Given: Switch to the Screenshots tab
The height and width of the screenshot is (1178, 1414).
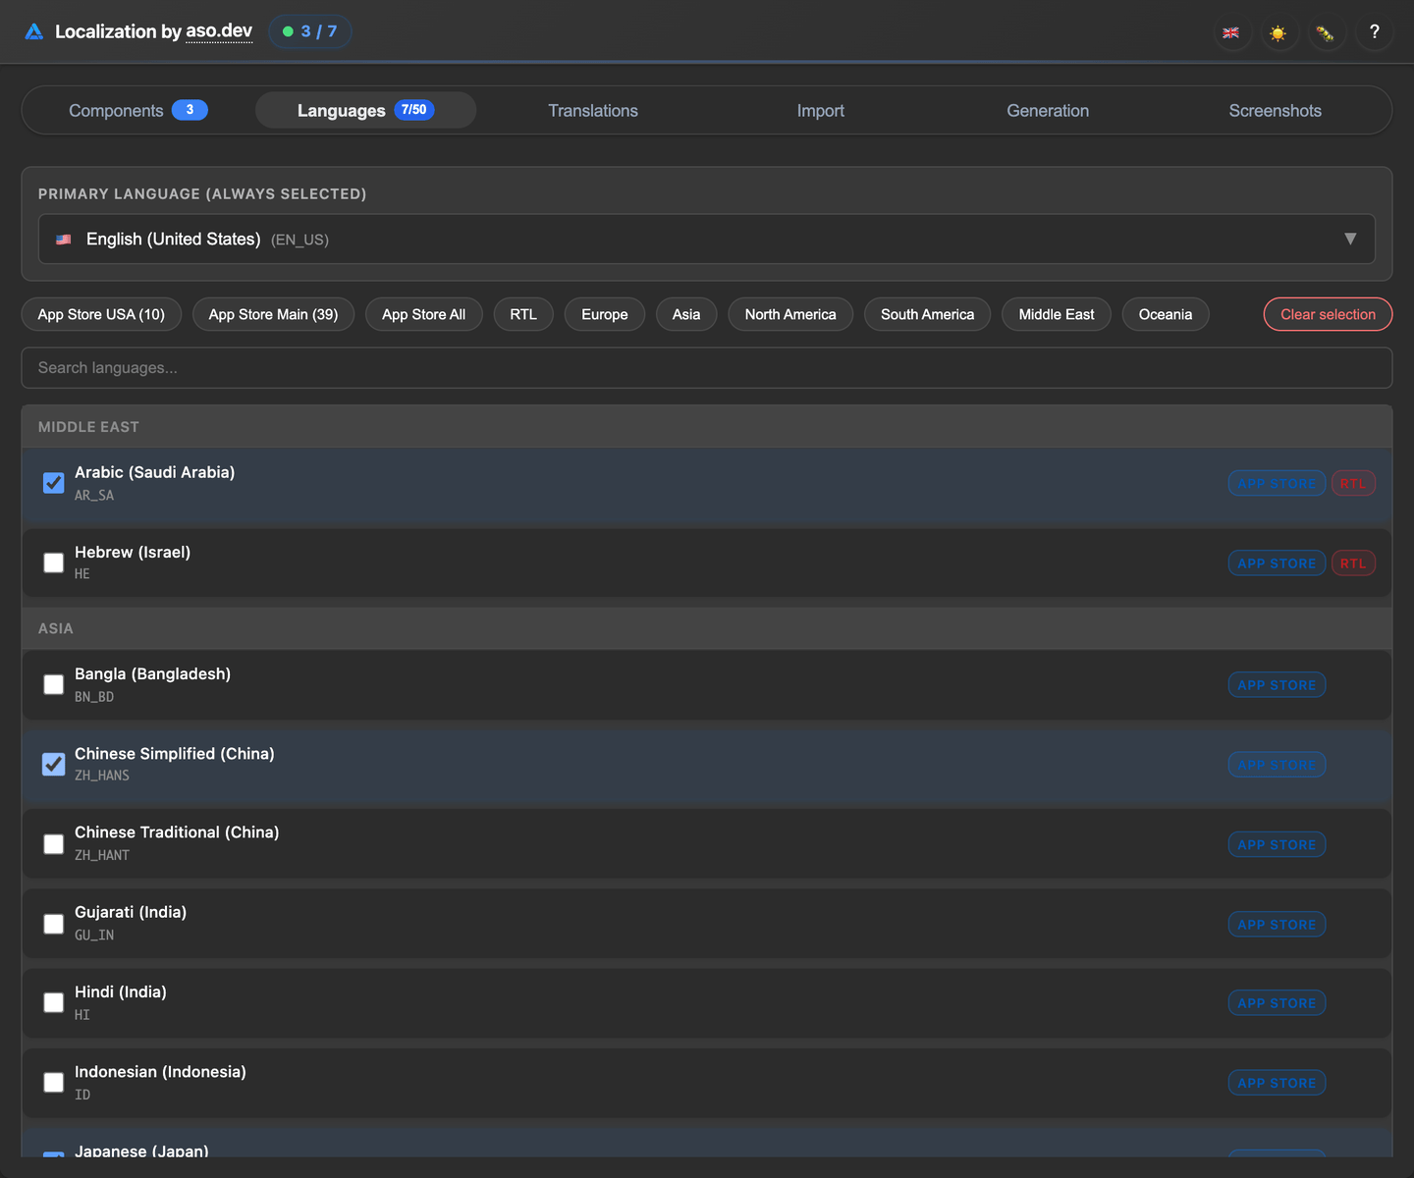Looking at the screenshot, I should [x=1275, y=111].
